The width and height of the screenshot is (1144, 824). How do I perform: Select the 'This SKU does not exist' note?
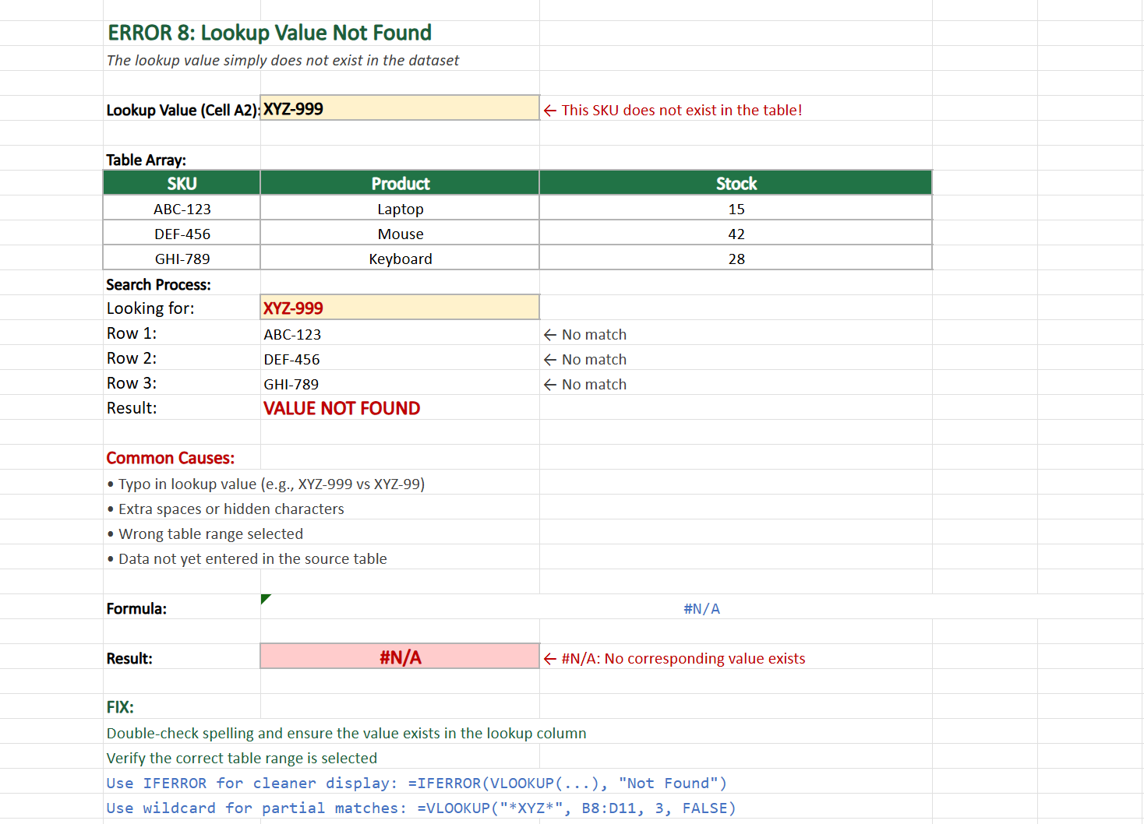tap(673, 110)
